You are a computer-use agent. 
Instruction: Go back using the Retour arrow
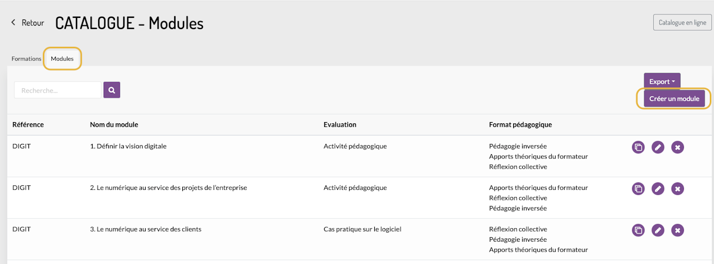pos(28,23)
